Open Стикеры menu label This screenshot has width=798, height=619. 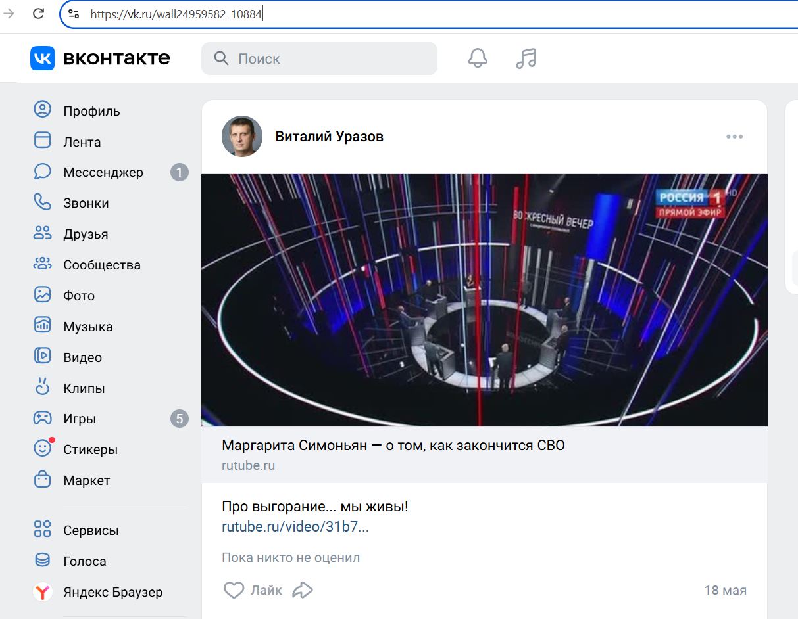[90, 449]
